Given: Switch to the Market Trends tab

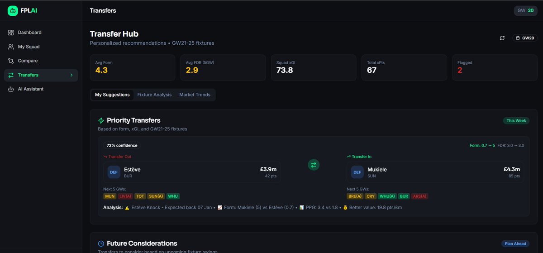Looking at the screenshot, I should point(195,95).
